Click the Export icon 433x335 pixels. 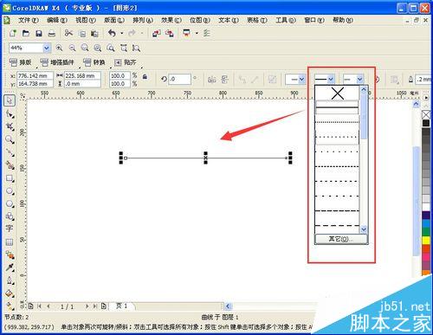point(170,34)
